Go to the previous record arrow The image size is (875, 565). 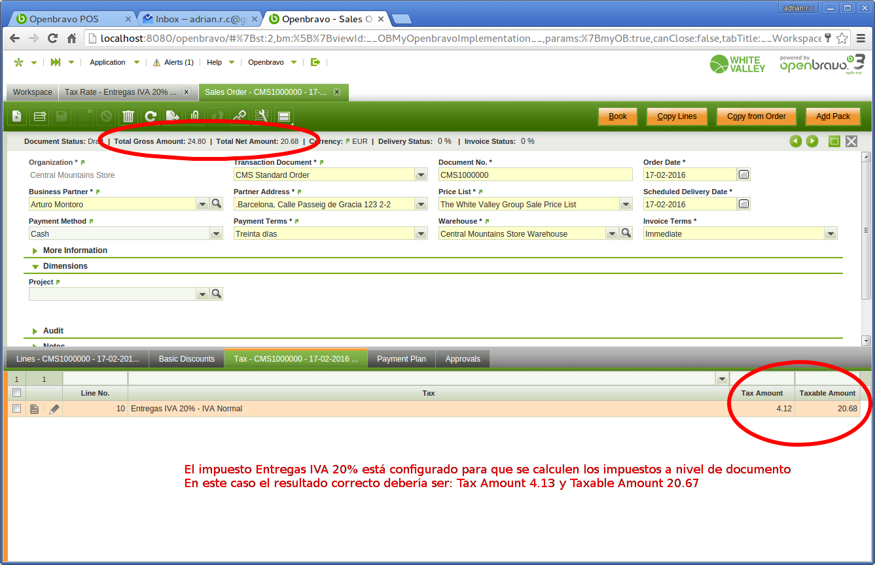point(796,141)
